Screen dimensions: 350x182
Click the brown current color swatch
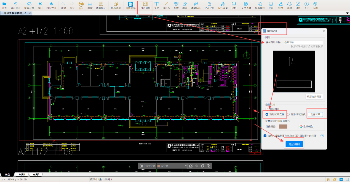pyautogui.click(x=283, y=126)
